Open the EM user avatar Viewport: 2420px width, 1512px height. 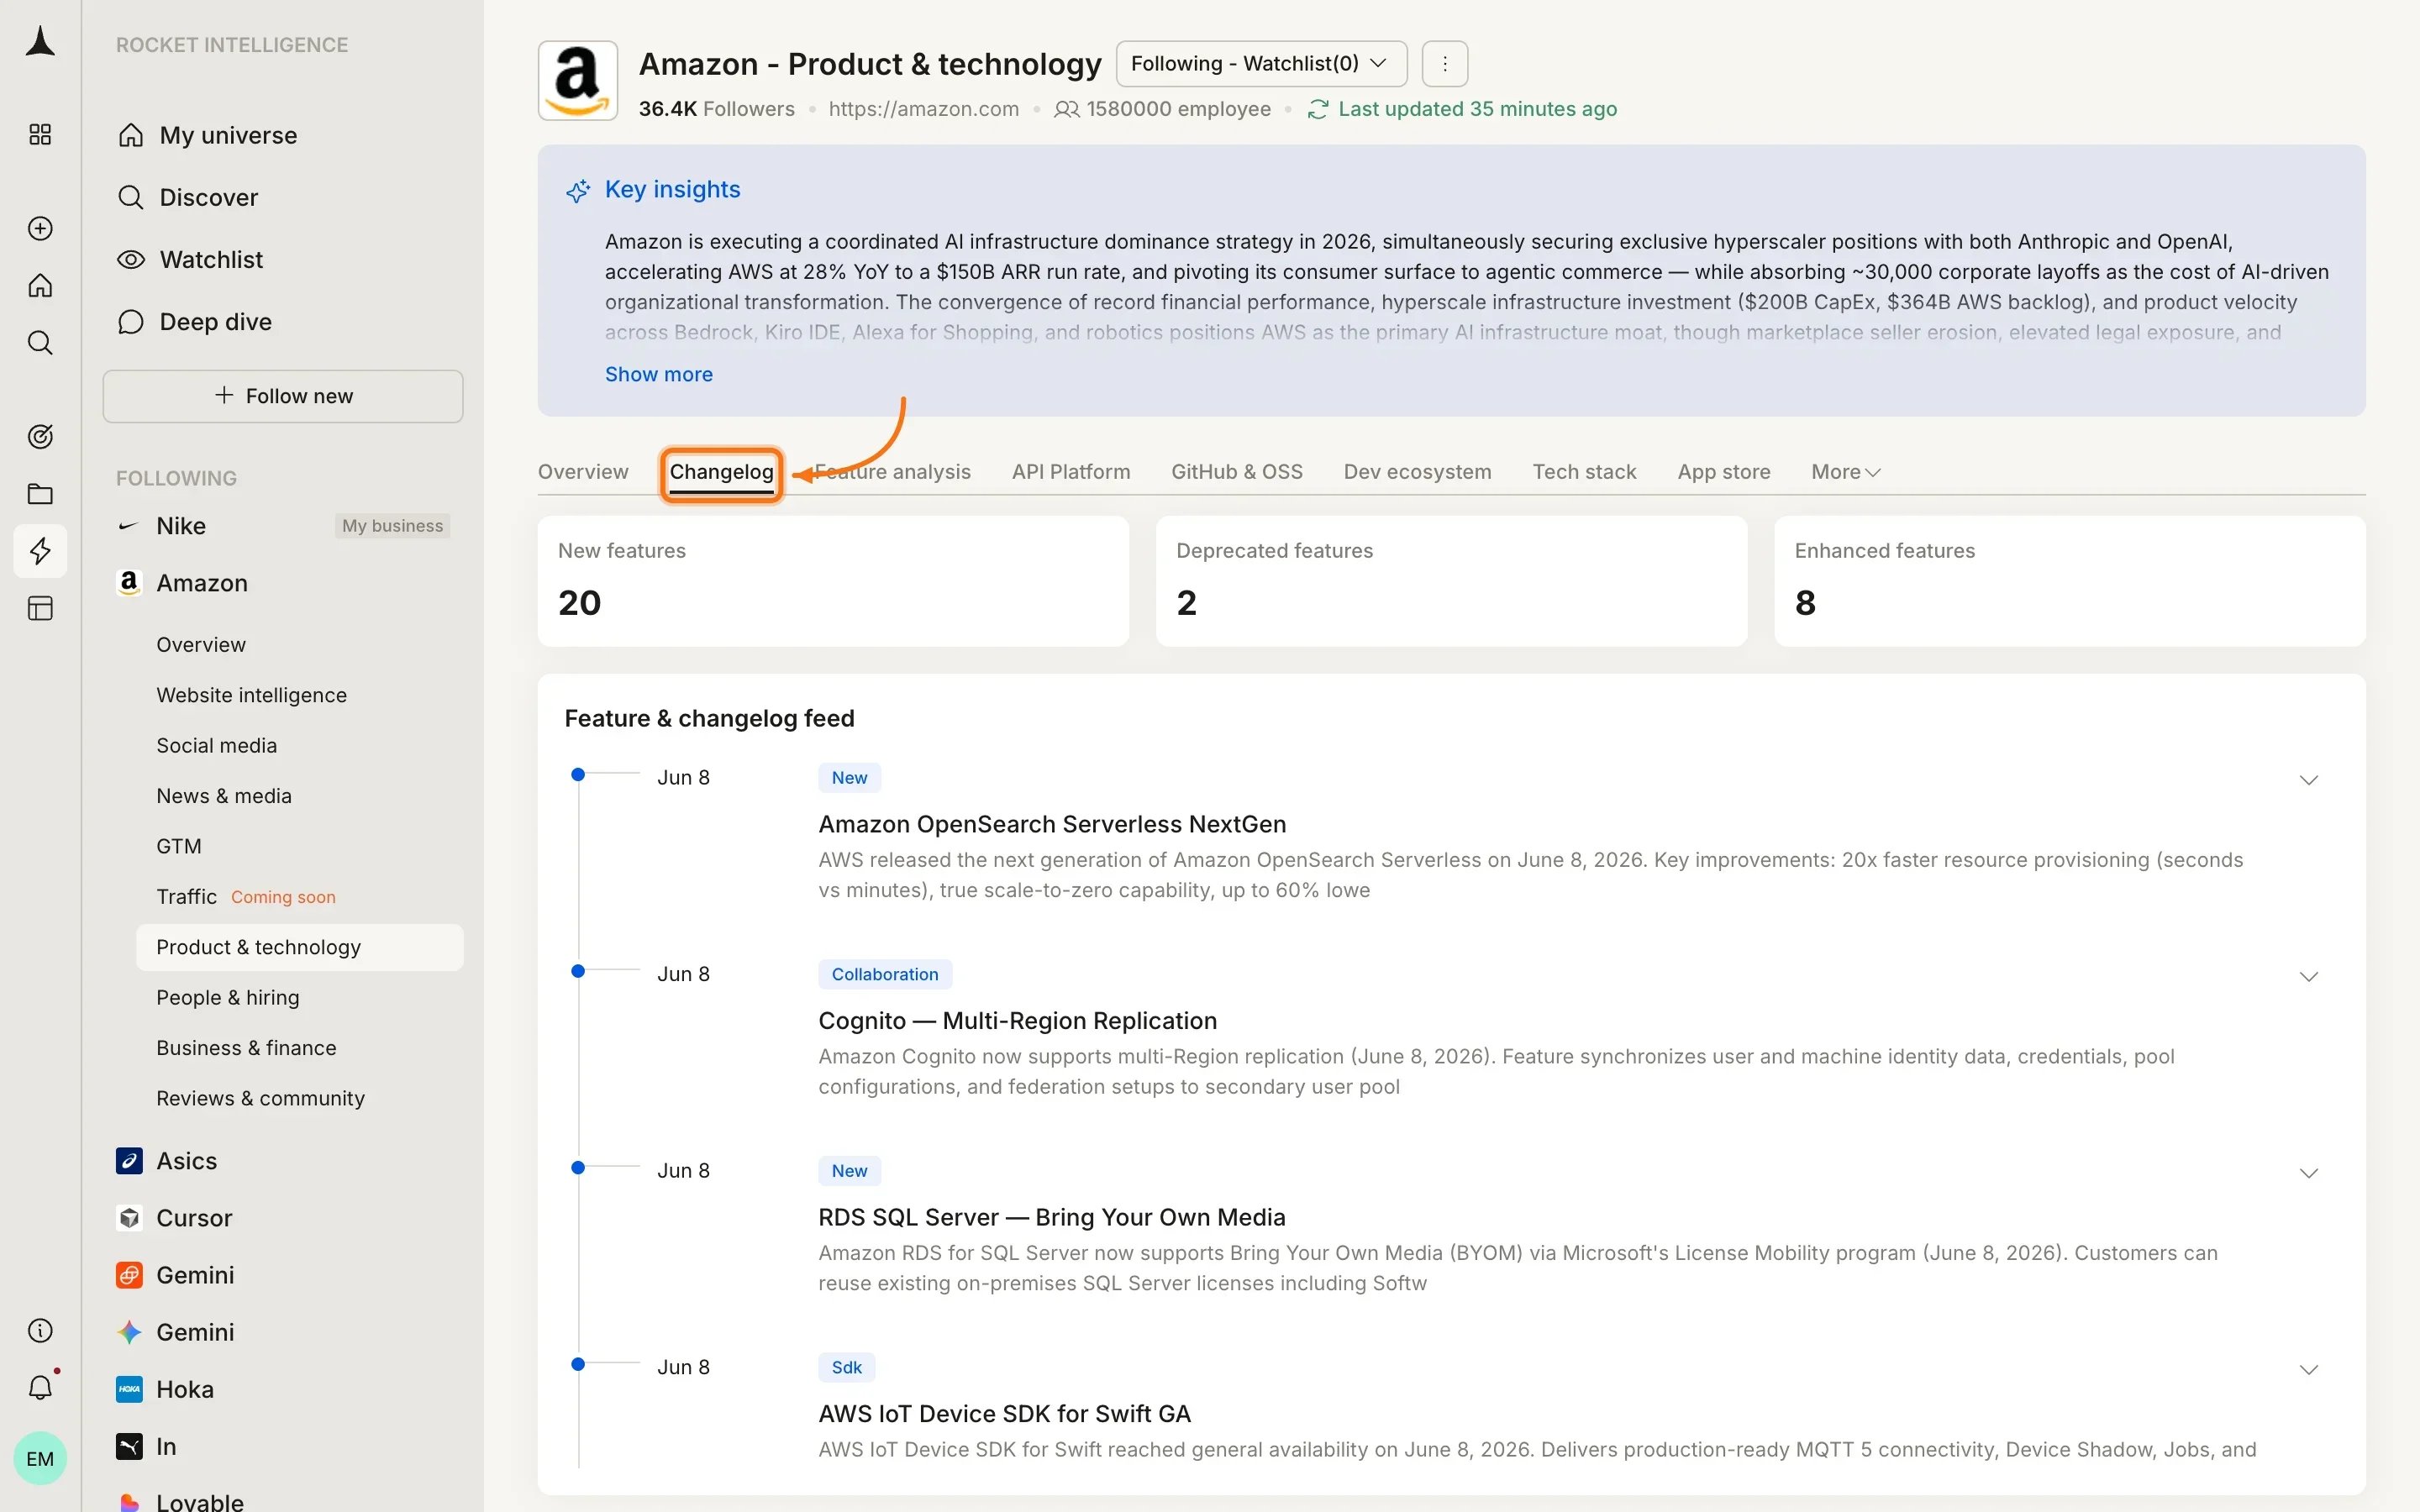tap(40, 1458)
